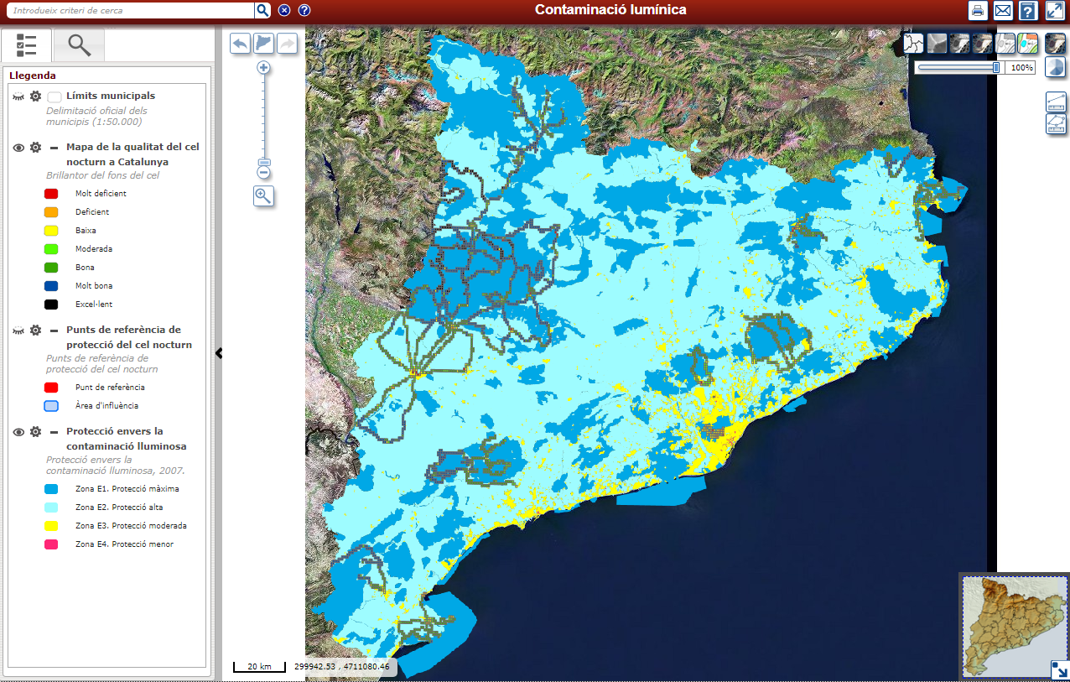Image resolution: width=1070 pixels, height=682 pixels.
Task: Click the layer opacity slider handle
Action: click(x=996, y=67)
